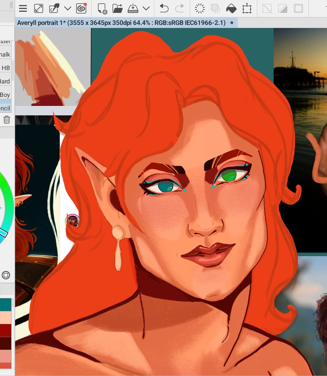Image resolution: width=327 pixels, height=376 pixels.
Task: Switch to Averyll portrait 1 canvas tab
Action: (121, 23)
